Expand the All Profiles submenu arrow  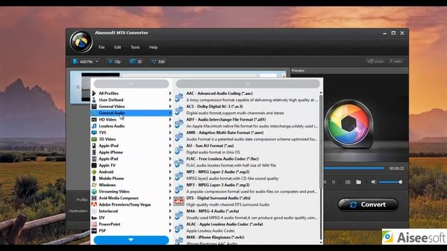pos(170,93)
